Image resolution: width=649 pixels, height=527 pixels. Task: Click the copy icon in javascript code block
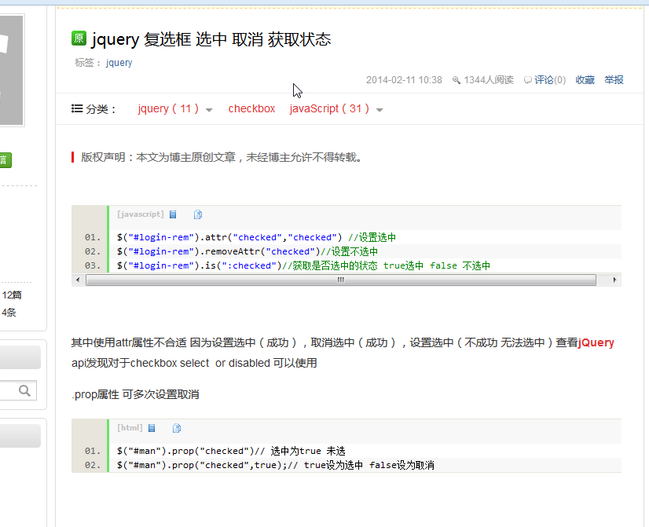pyautogui.click(x=198, y=214)
